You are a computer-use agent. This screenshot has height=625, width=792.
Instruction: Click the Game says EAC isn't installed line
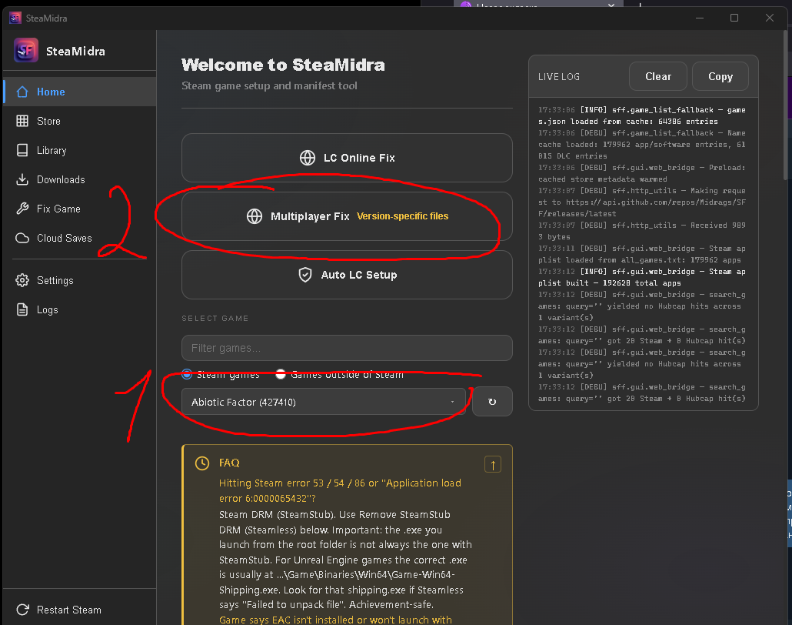pyautogui.click(x=335, y=620)
